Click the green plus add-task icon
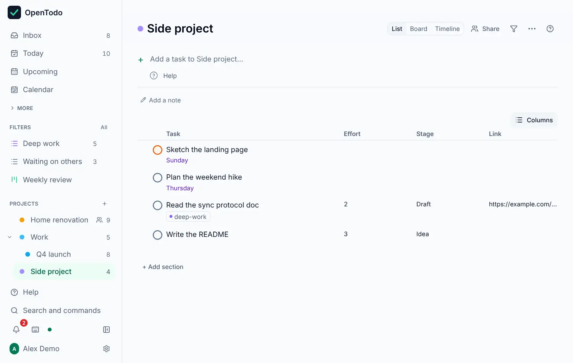Viewport: 573px width, 363px height. click(x=141, y=60)
